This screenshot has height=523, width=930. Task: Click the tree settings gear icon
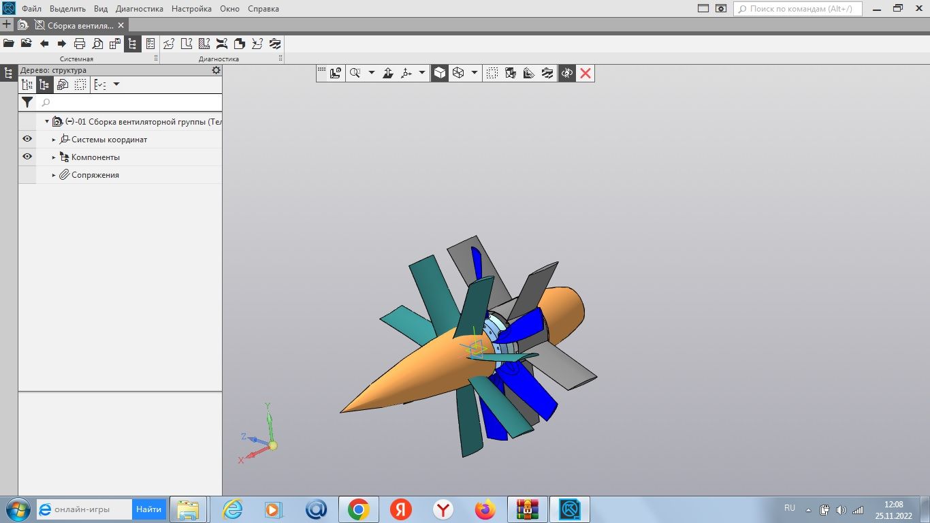[x=216, y=70]
